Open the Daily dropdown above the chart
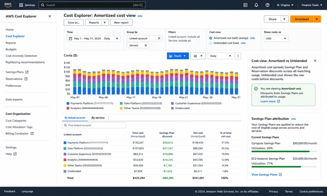Image resolution: width=327 pixels, height=196 pixels. coord(221,56)
